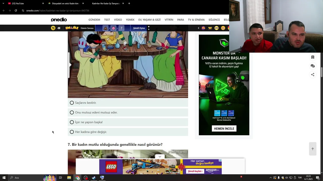Viewport: 323px width, 181px height.
Task: Click question 7 heading text
Action: click(x=115, y=145)
